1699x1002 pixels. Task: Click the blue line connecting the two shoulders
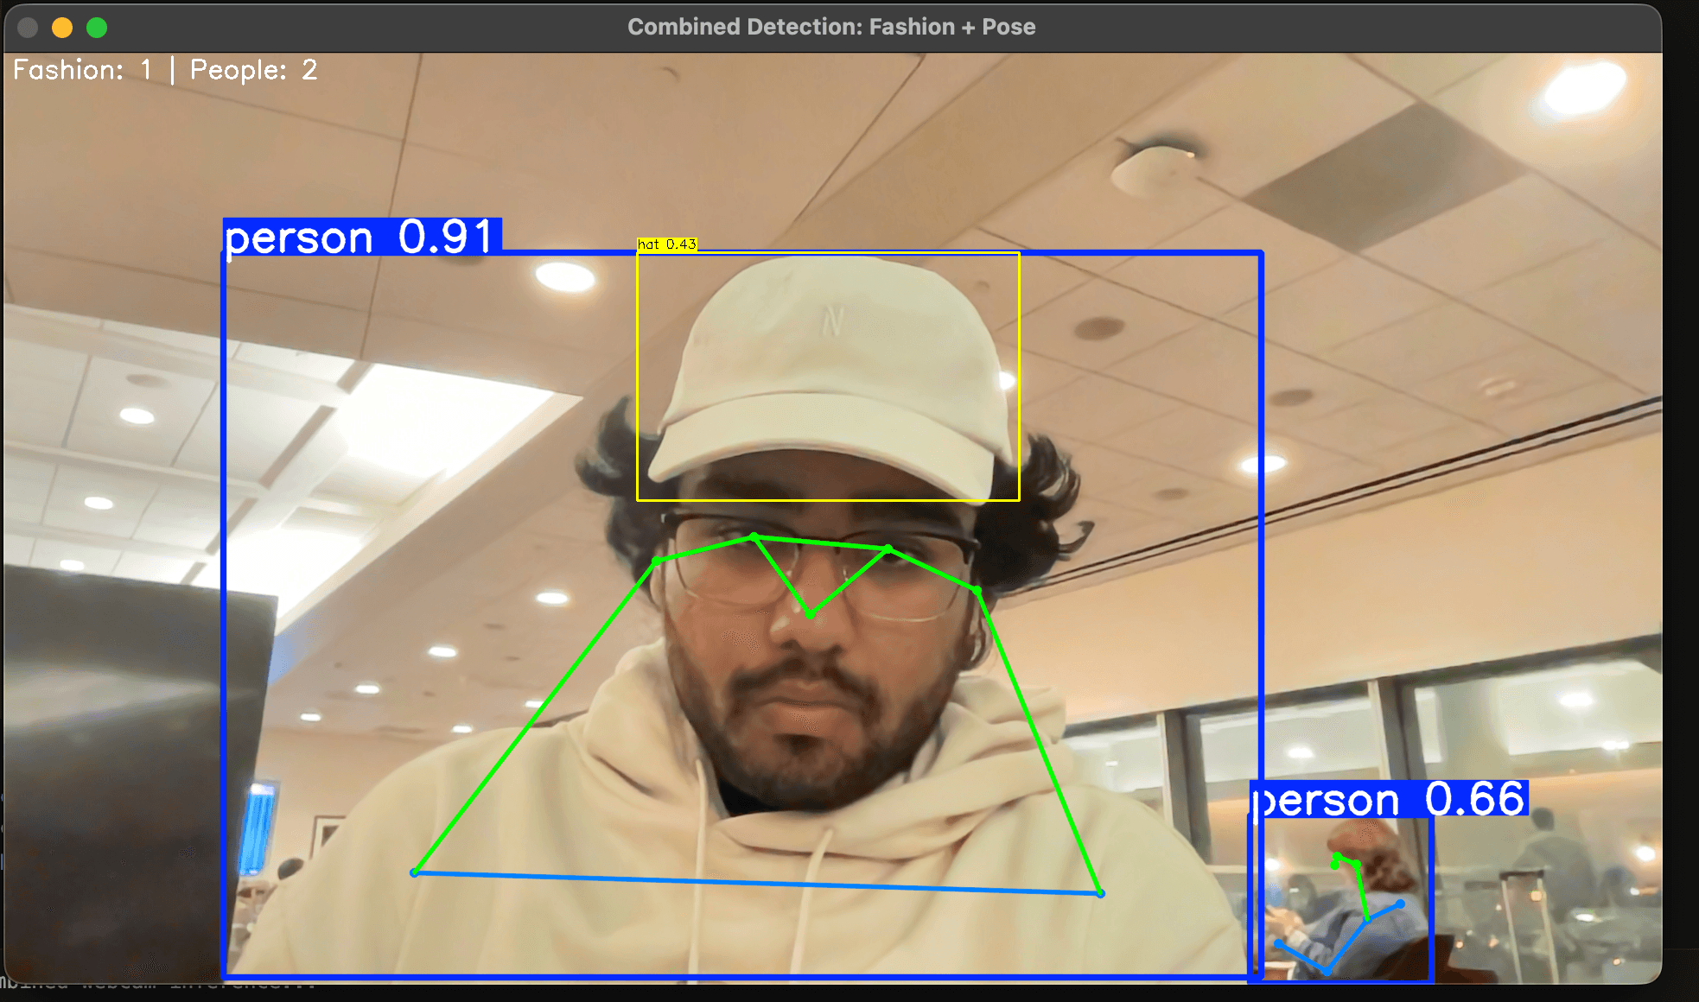(757, 883)
